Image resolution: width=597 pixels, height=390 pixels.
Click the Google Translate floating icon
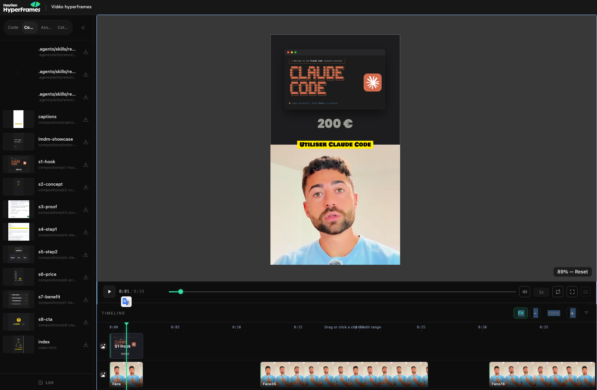coord(126,302)
